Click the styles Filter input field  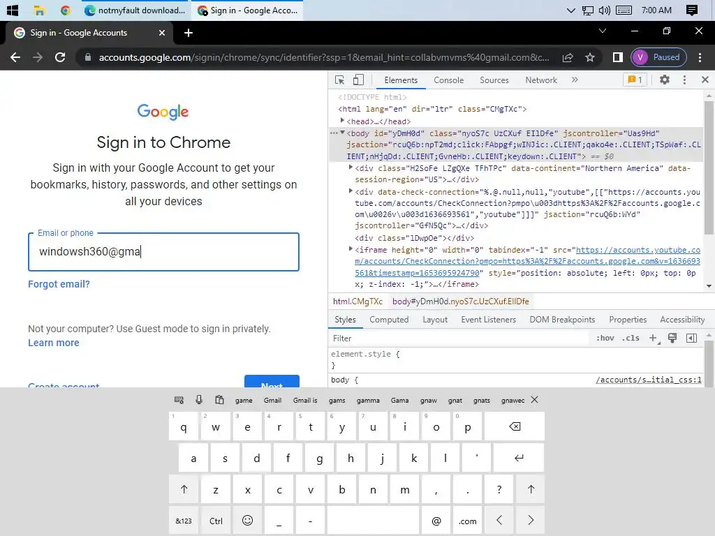tap(458, 338)
